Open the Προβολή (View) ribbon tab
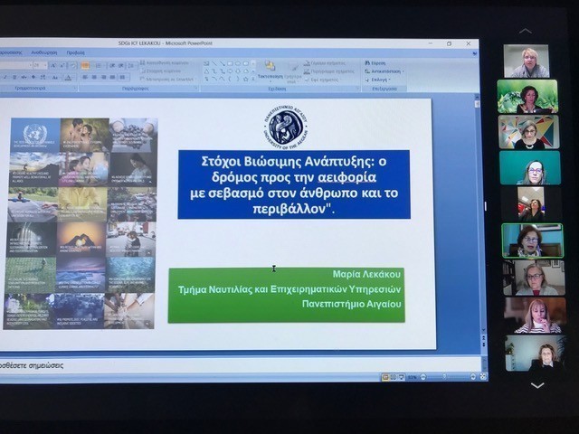Image resolution: width=579 pixels, height=434 pixels. pyautogui.click(x=75, y=52)
